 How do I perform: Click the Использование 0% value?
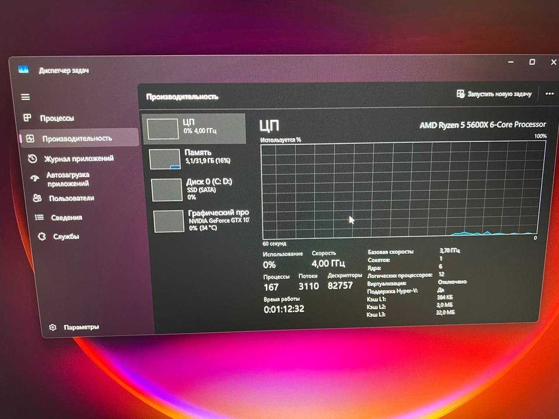click(x=270, y=265)
